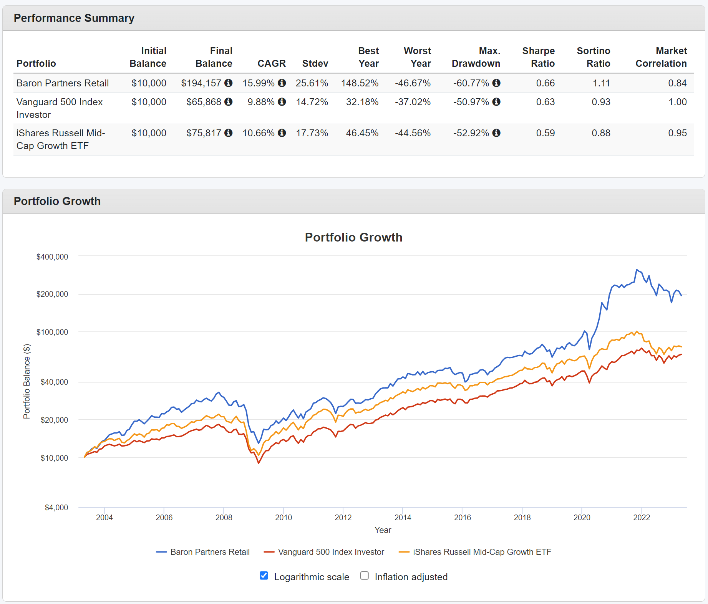This screenshot has width=708, height=604.
Task: Click info icon beside iShares max drawdown
Action: click(496, 133)
